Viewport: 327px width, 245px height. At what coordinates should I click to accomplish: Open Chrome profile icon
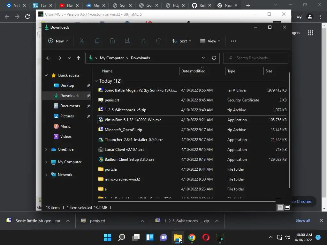click(x=310, y=17)
